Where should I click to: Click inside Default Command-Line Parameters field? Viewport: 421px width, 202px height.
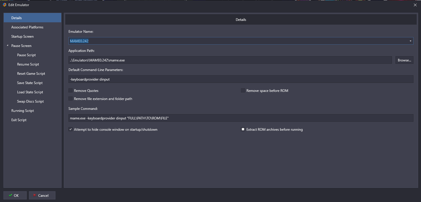[241, 79]
